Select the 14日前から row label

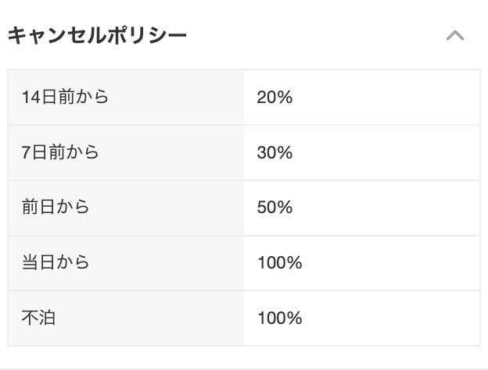pyautogui.click(x=65, y=97)
